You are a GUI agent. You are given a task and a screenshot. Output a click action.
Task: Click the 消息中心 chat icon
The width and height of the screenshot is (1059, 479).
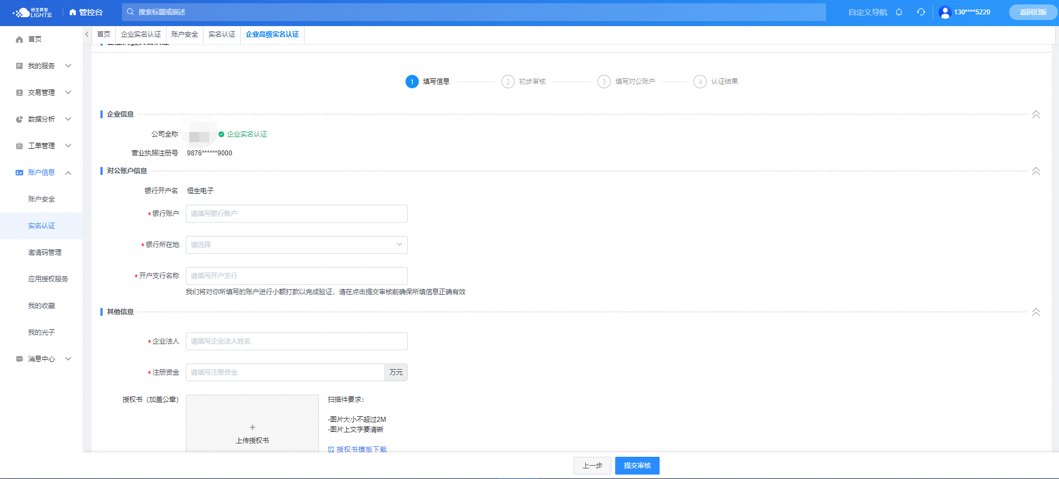coord(19,359)
